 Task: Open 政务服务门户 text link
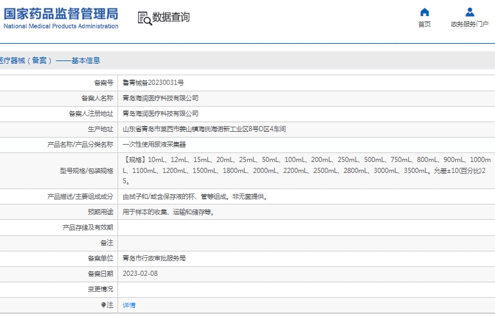(470, 24)
